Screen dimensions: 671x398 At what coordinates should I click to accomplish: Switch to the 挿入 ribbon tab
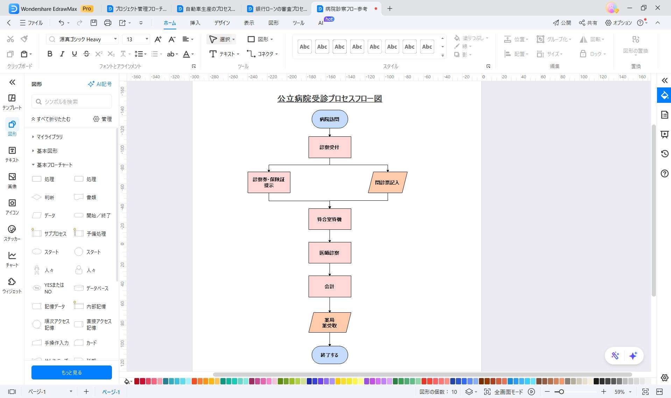click(x=195, y=23)
